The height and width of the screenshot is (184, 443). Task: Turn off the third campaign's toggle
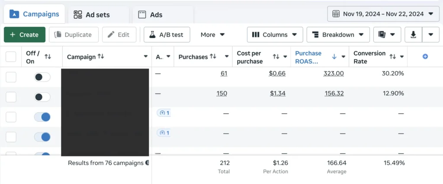tap(42, 117)
